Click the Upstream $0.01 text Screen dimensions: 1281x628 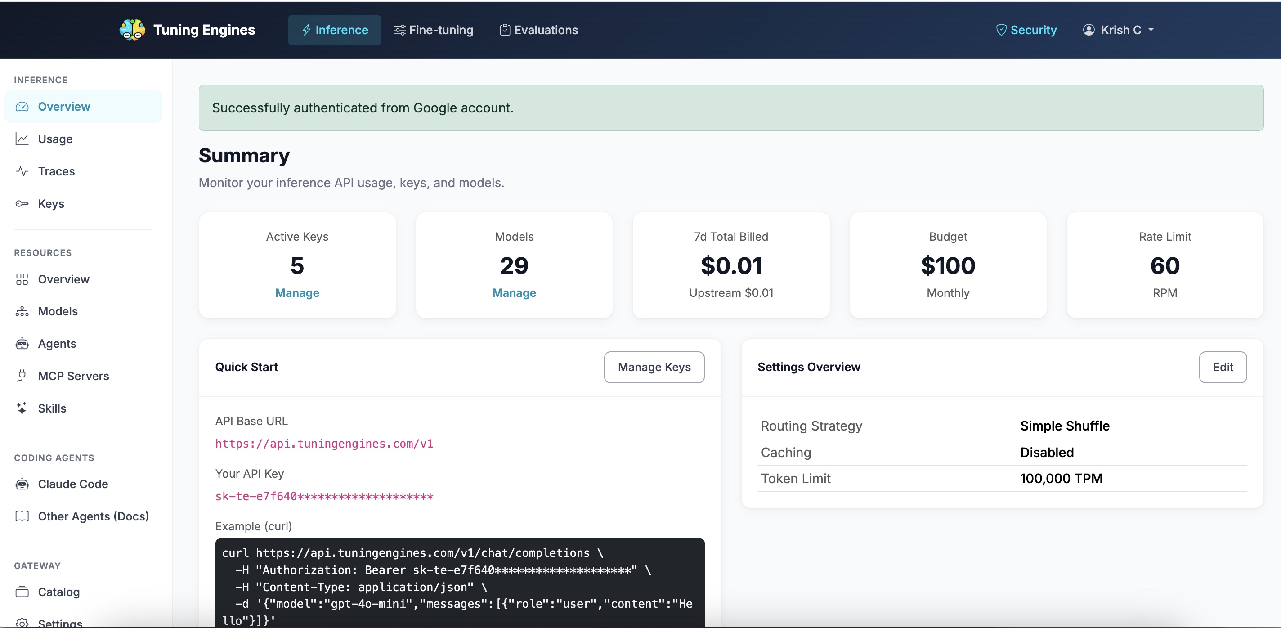(731, 293)
